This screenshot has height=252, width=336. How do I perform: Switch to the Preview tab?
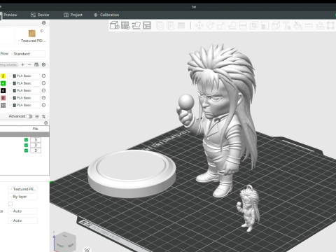point(10,15)
